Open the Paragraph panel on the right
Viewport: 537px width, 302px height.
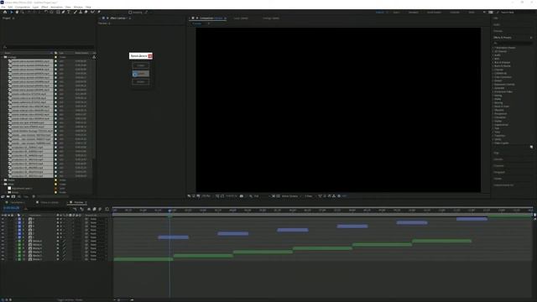pos(499,172)
